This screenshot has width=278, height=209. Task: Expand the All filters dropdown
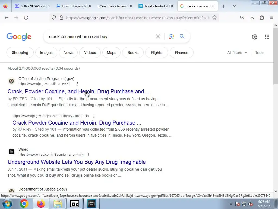click(x=237, y=53)
